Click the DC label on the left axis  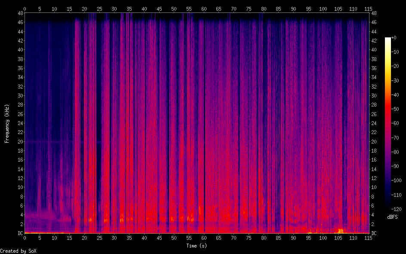[19, 233]
